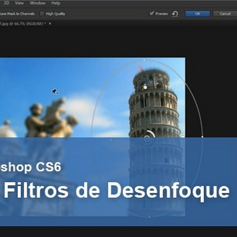This screenshot has width=237, height=237.
Task: Click the iris blur center ring pin
Action: [147, 138]
